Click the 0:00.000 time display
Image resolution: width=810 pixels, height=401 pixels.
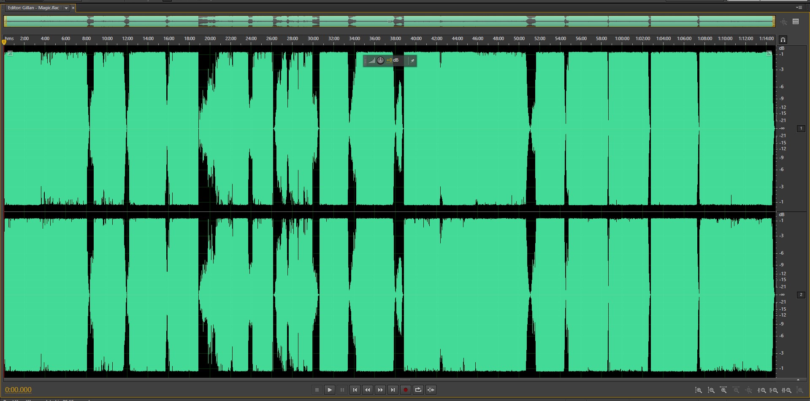click(18, 390)
